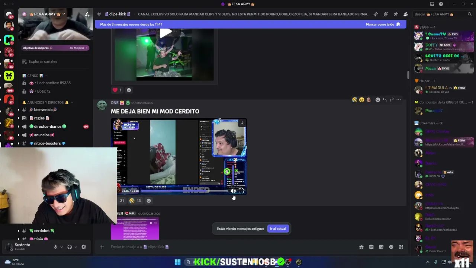Open CosmeTV's profile in member list
The image size is (476, 268).
444,36
